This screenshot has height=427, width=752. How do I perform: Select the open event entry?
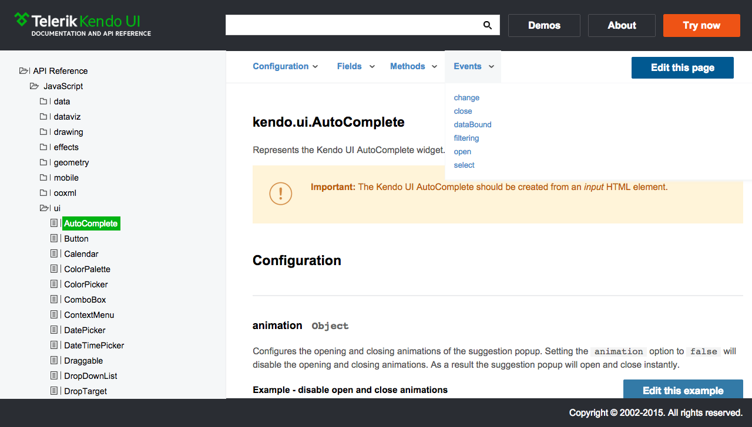462,152
